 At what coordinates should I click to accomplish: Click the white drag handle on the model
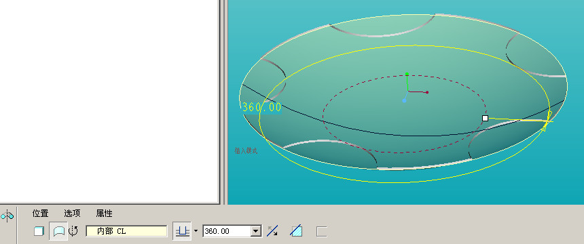click(x=485, y=119)
